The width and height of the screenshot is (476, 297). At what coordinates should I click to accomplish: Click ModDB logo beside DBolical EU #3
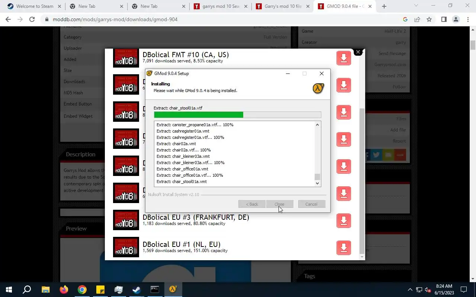(126, 220)
